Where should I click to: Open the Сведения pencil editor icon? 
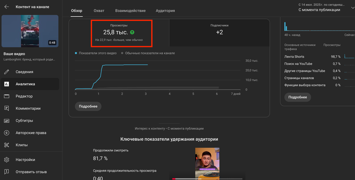pos(7,72)
